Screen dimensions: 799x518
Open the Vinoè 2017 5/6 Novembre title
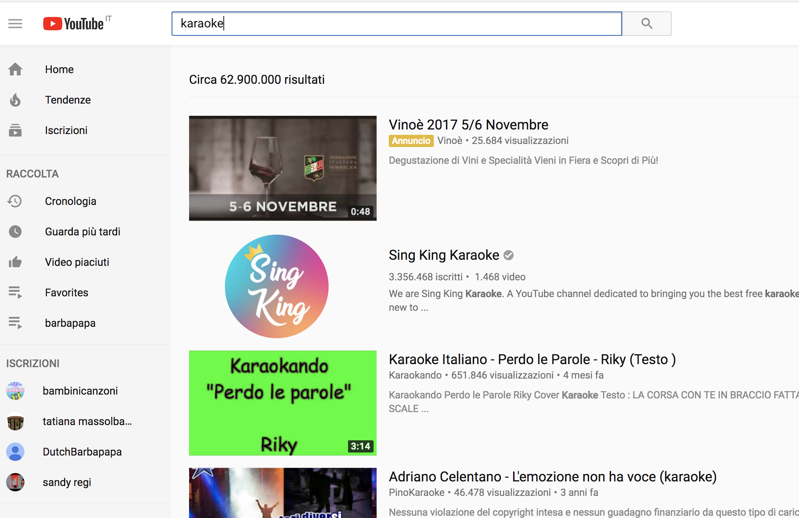point(468,125)
